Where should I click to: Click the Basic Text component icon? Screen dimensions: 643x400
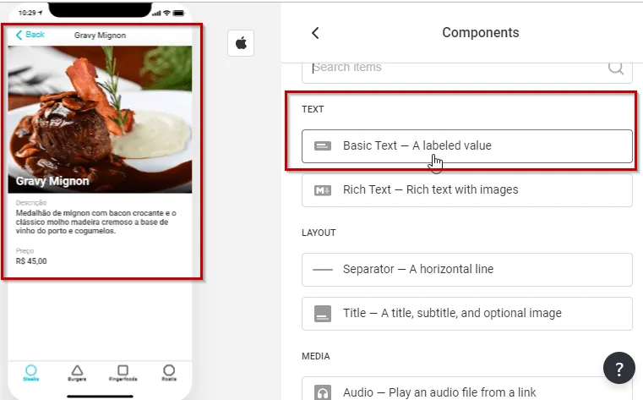[323, 145]
